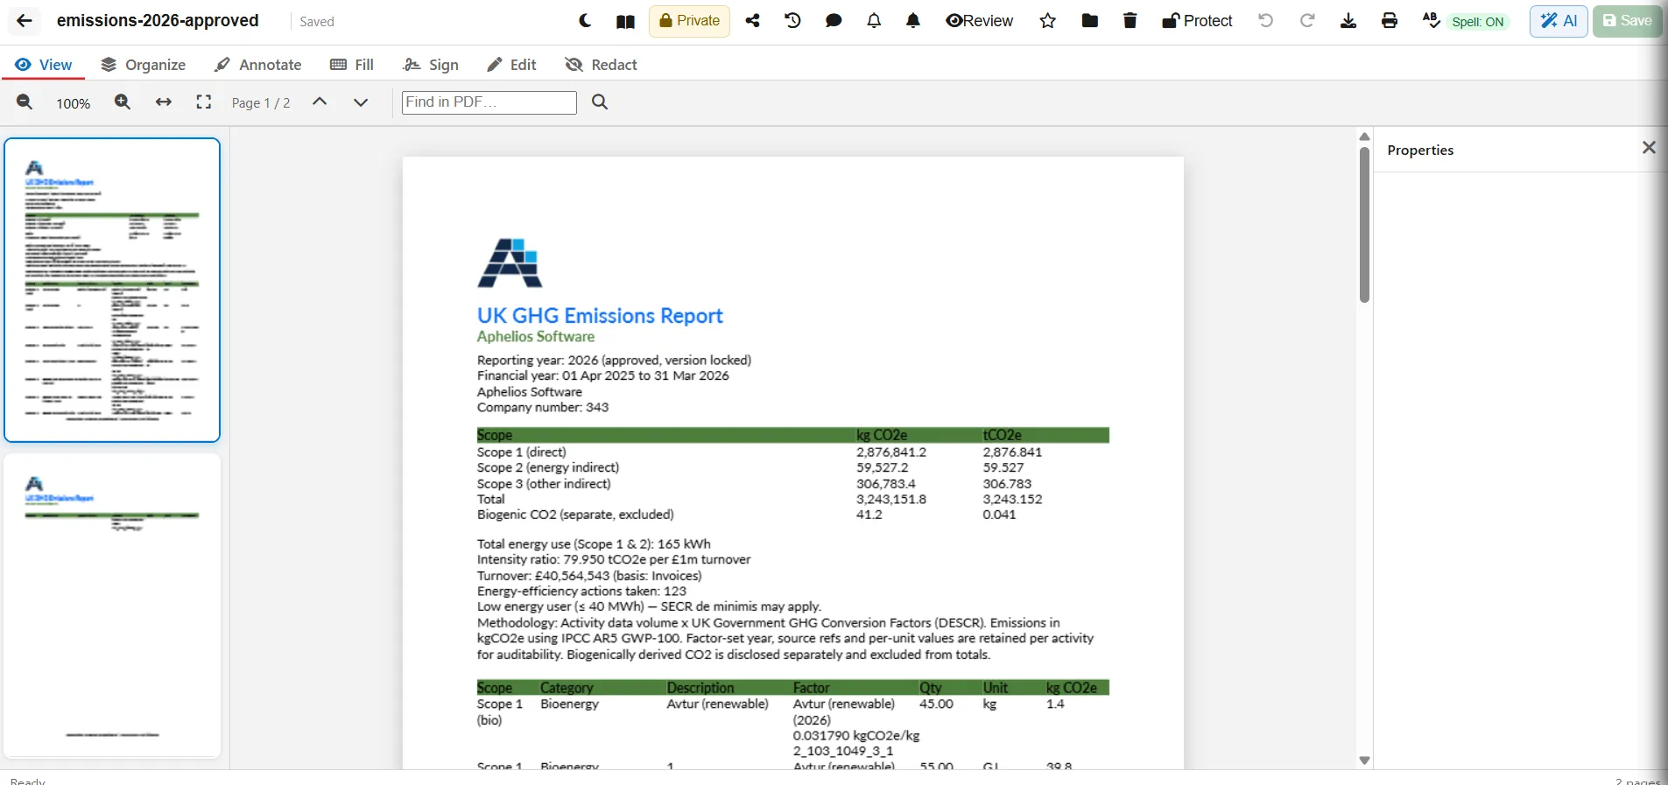Click the Aphelios Software green subtitle
This screenshot has width=1668, height=785.
tap(536, 337)
